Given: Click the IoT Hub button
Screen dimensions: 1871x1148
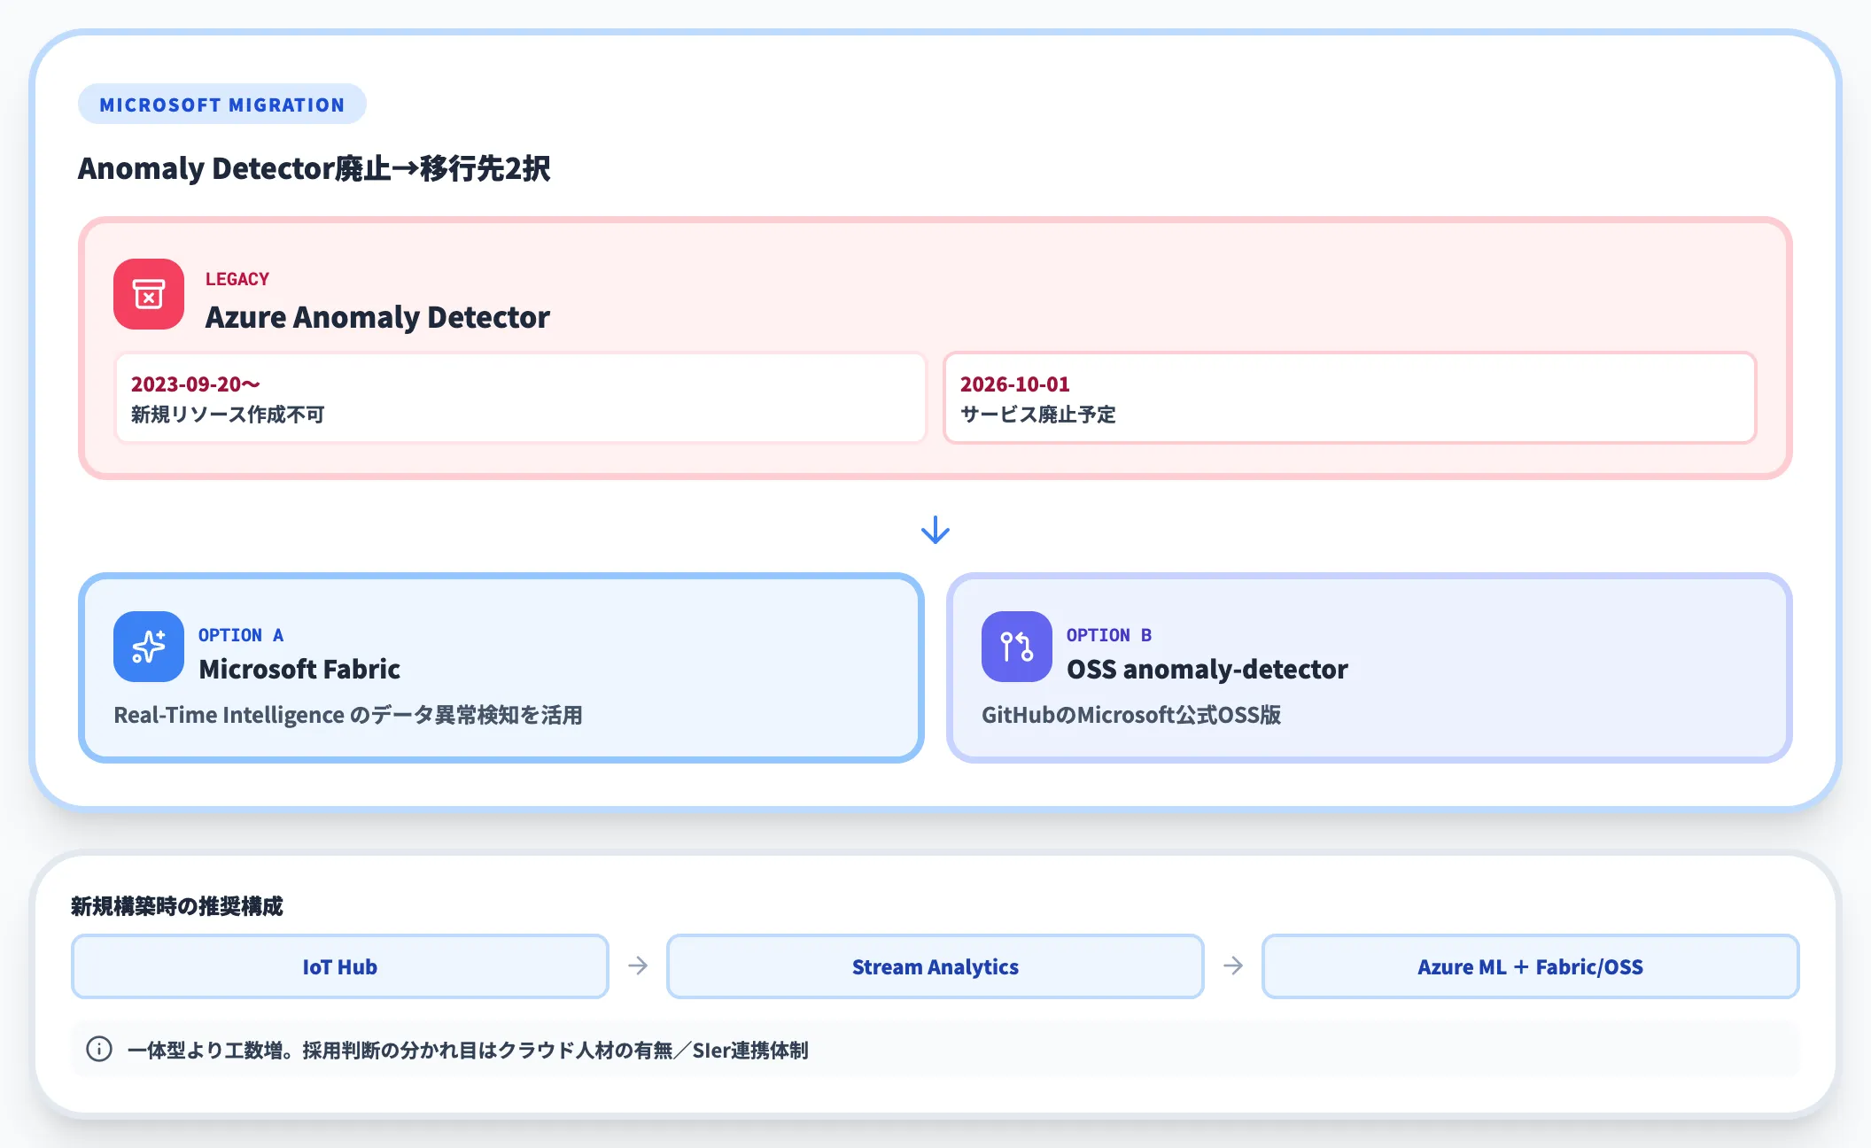Looking at the screenshot, I should pos(340,966).
